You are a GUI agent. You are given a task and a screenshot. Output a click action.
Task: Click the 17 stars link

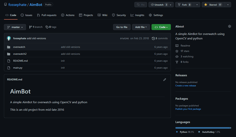coord(183,51)
